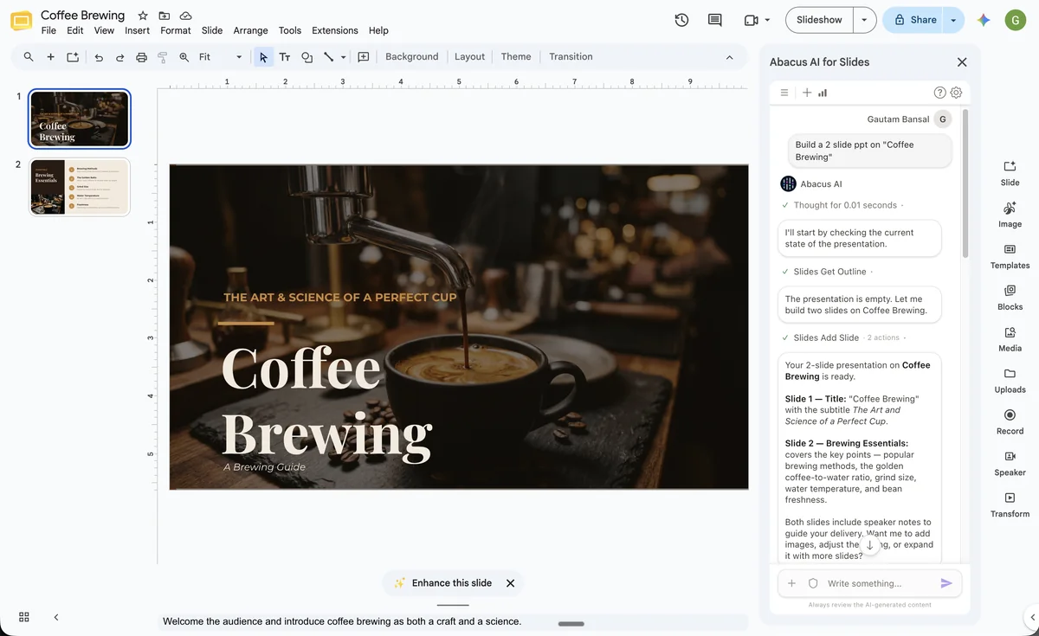Select the paint format roller icon

click(x=162, y=57)
